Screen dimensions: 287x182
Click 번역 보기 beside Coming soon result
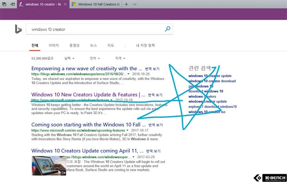156,125
